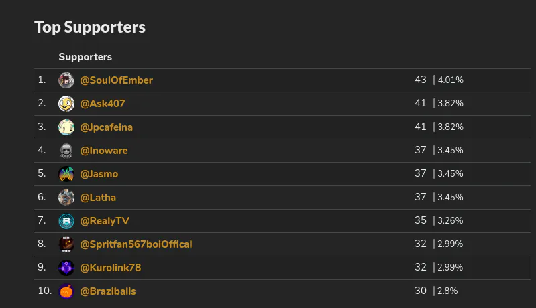Open the @Jasmo username link
The height and width of the screenshot is (308, 536).
(x=99, y=174)
